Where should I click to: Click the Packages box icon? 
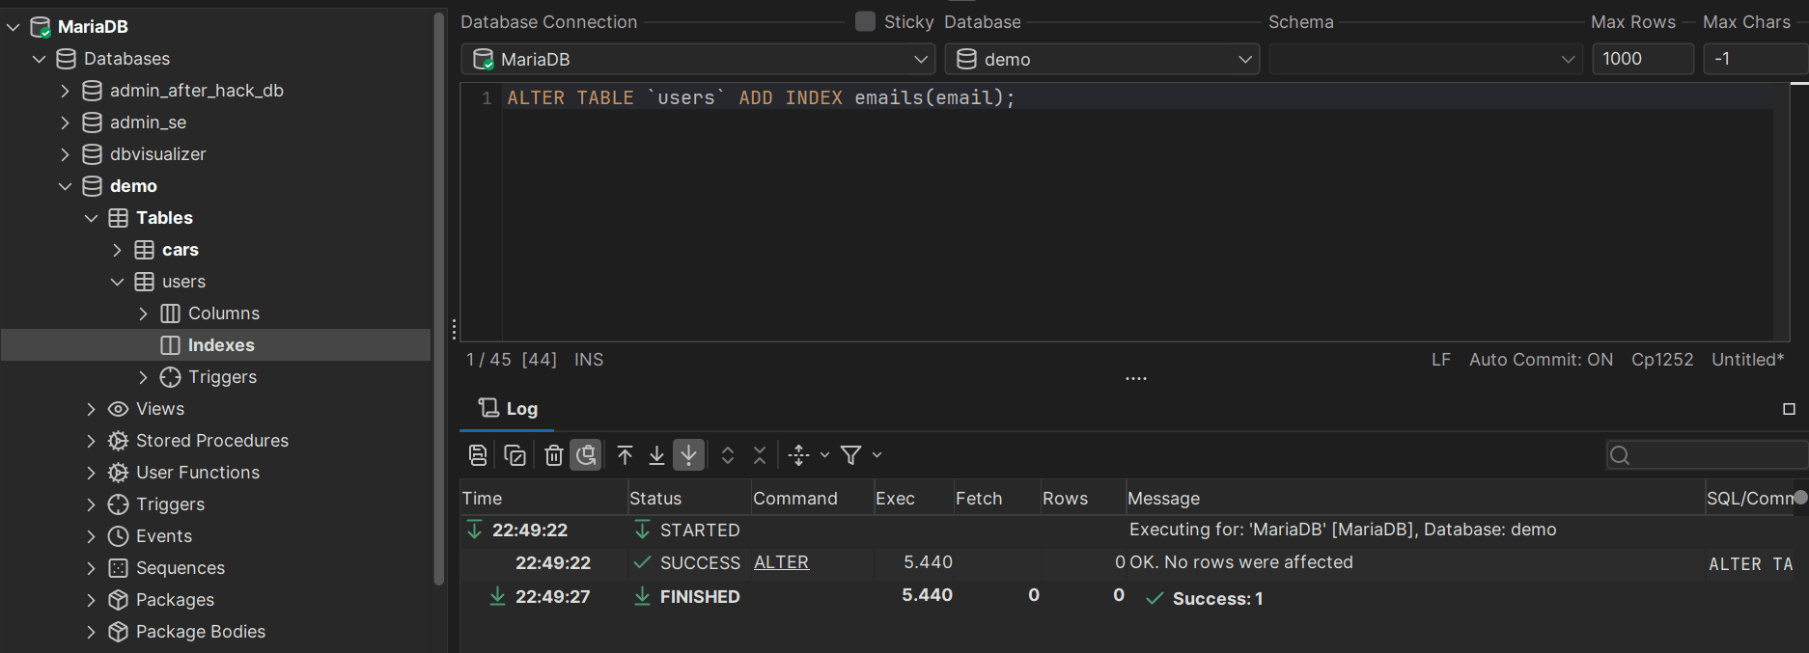coord(118,600)
